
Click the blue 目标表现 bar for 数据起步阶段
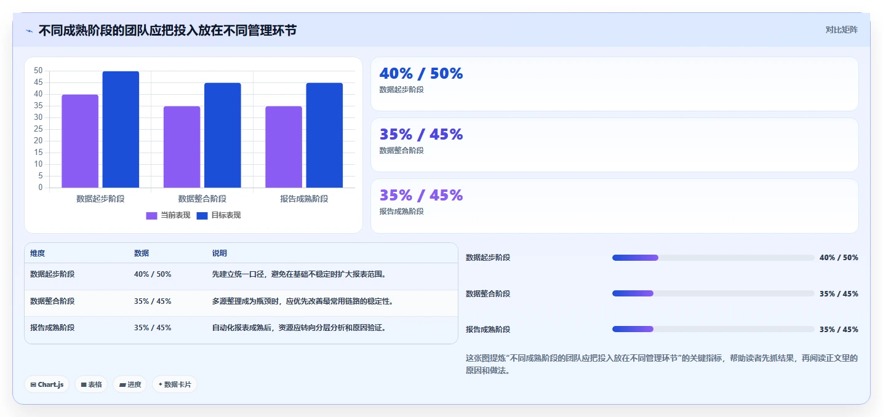(x=121, y=129)
